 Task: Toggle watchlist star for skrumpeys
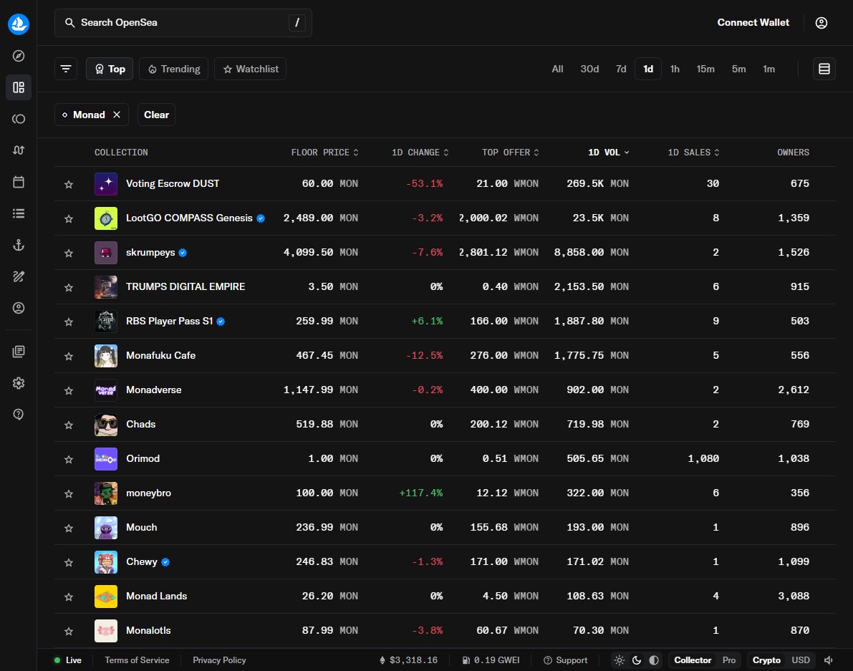click(x=69, y=253)
